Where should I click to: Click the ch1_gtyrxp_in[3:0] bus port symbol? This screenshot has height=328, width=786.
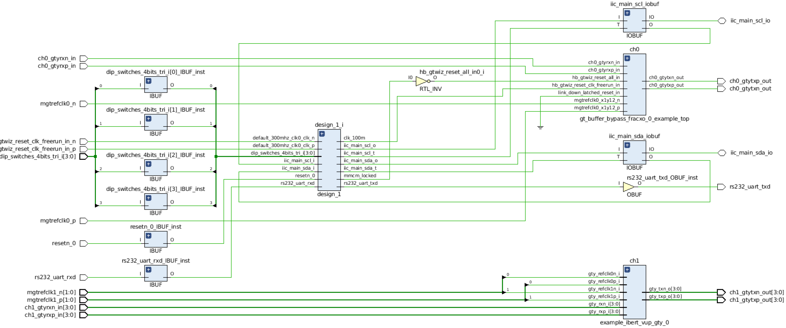(84, 315)
